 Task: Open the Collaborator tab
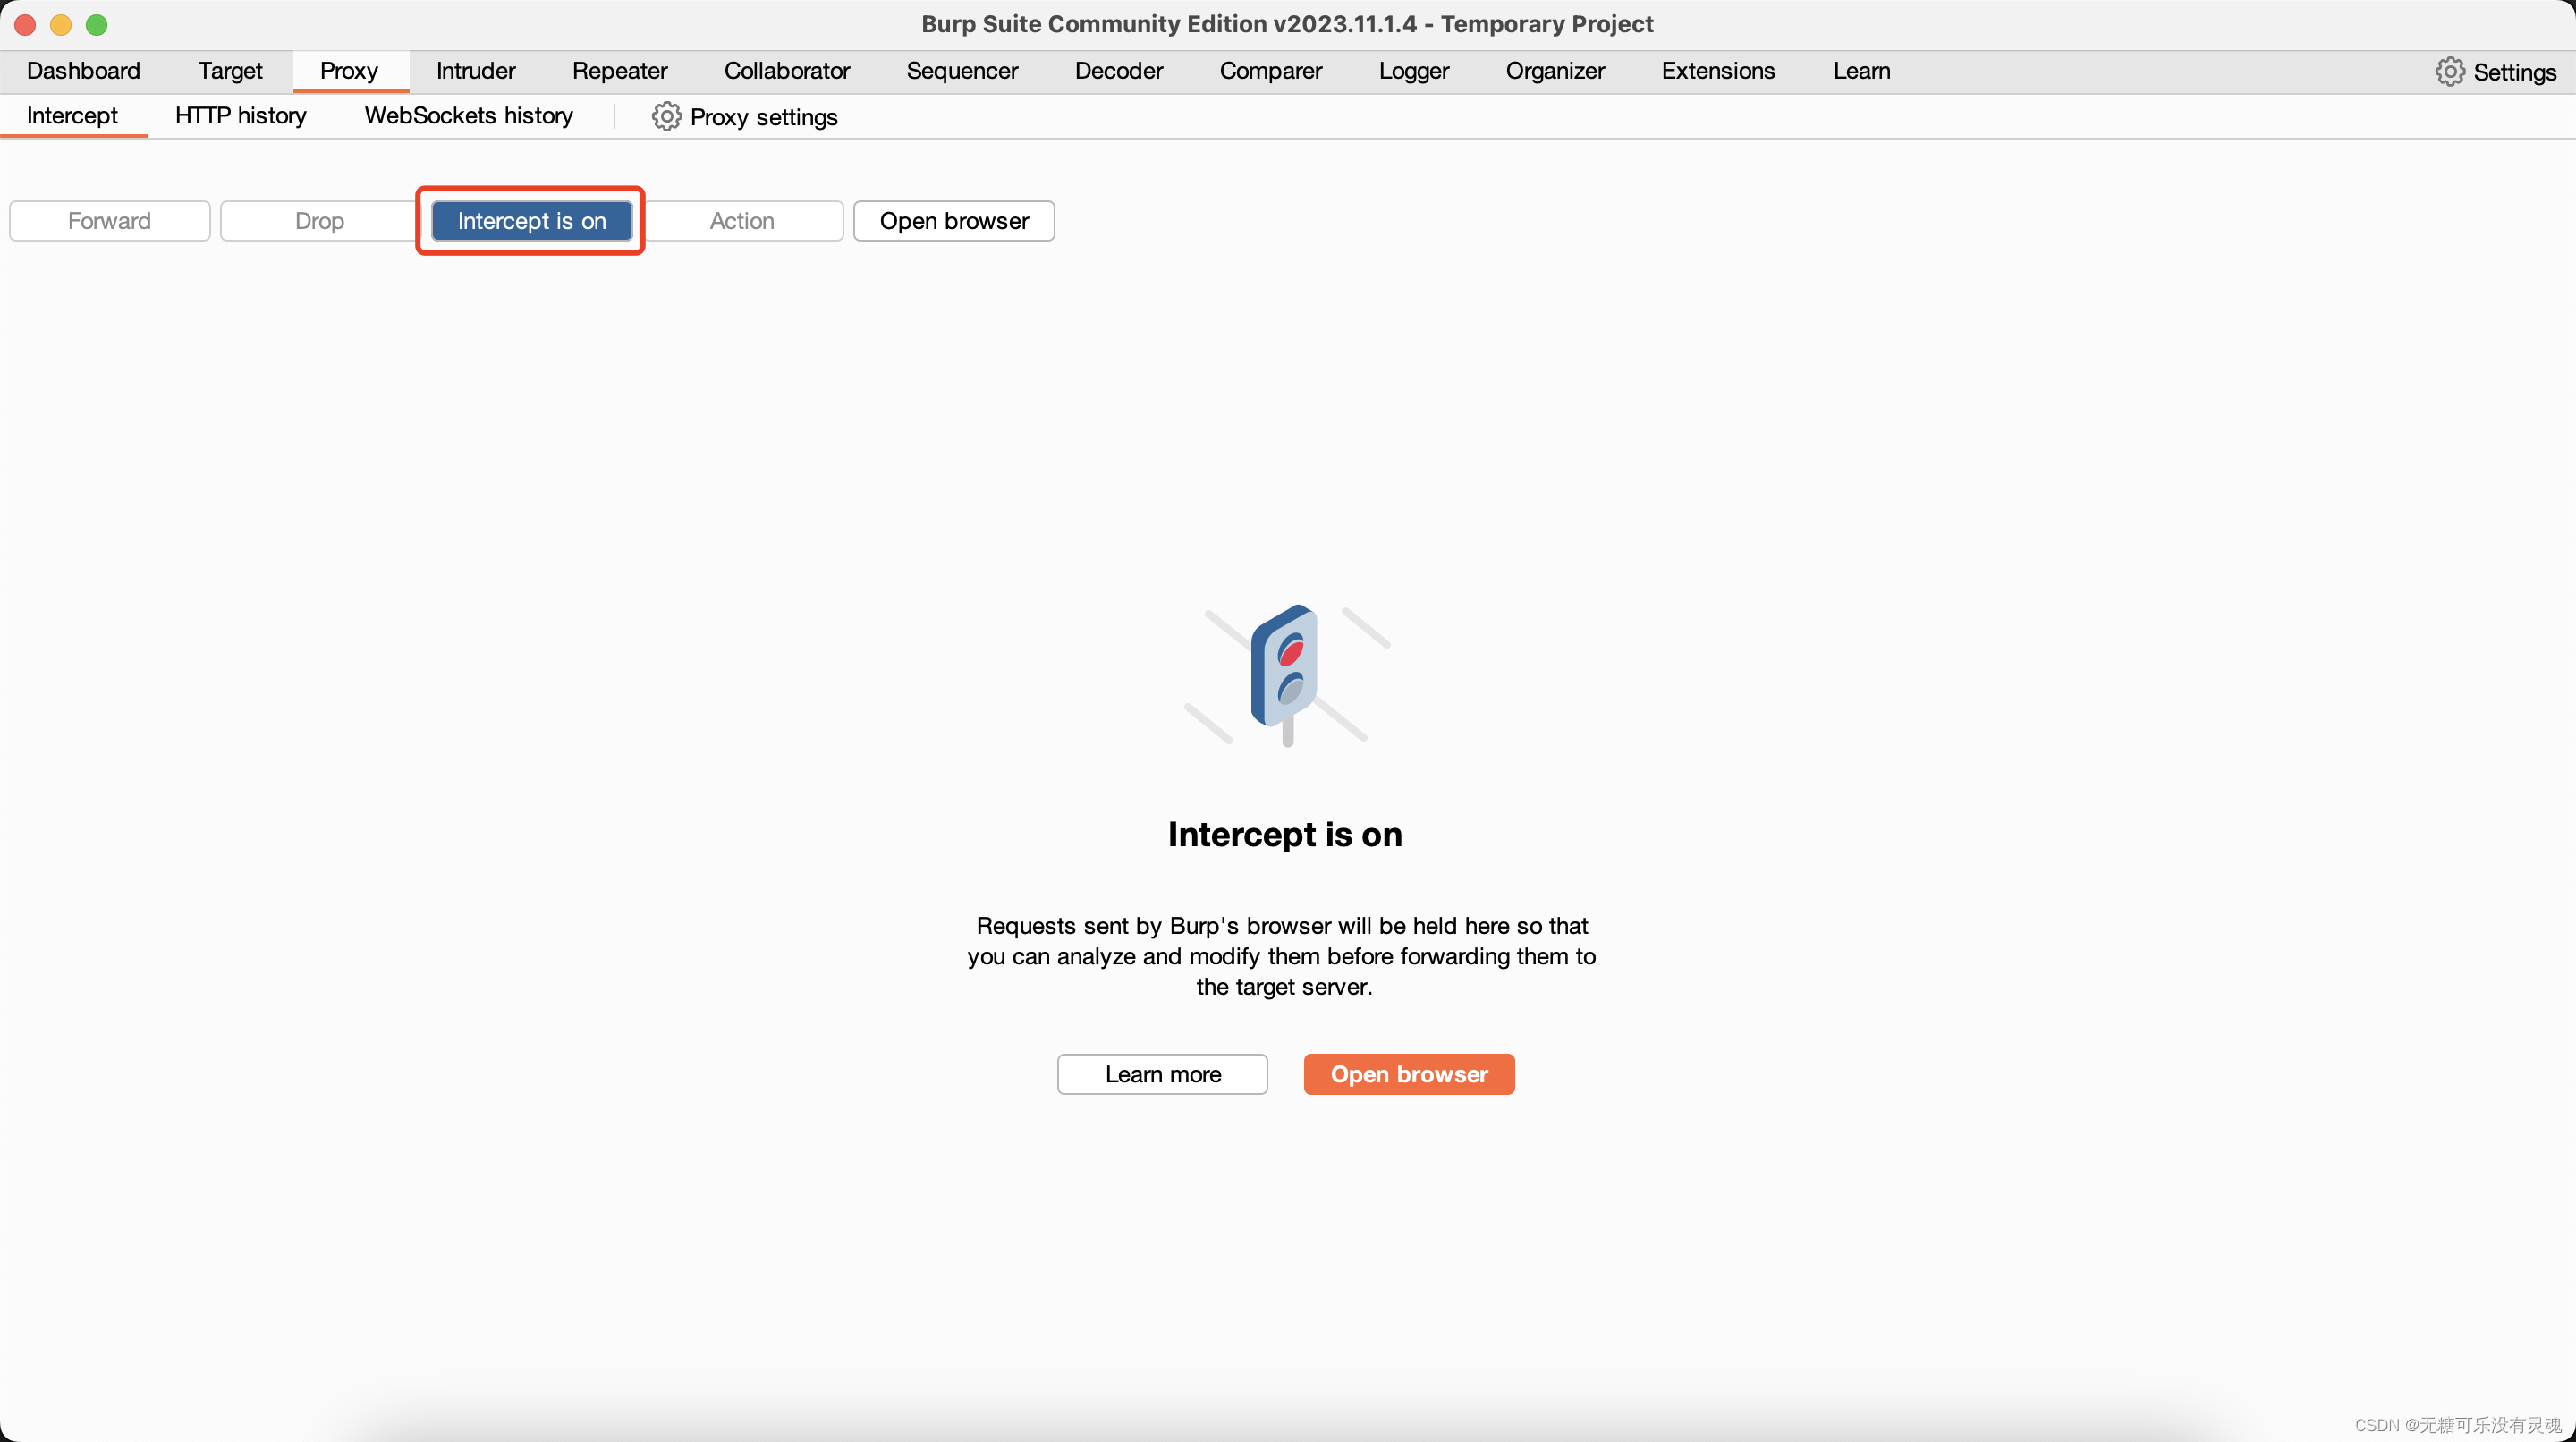click(x=785, y=71)
